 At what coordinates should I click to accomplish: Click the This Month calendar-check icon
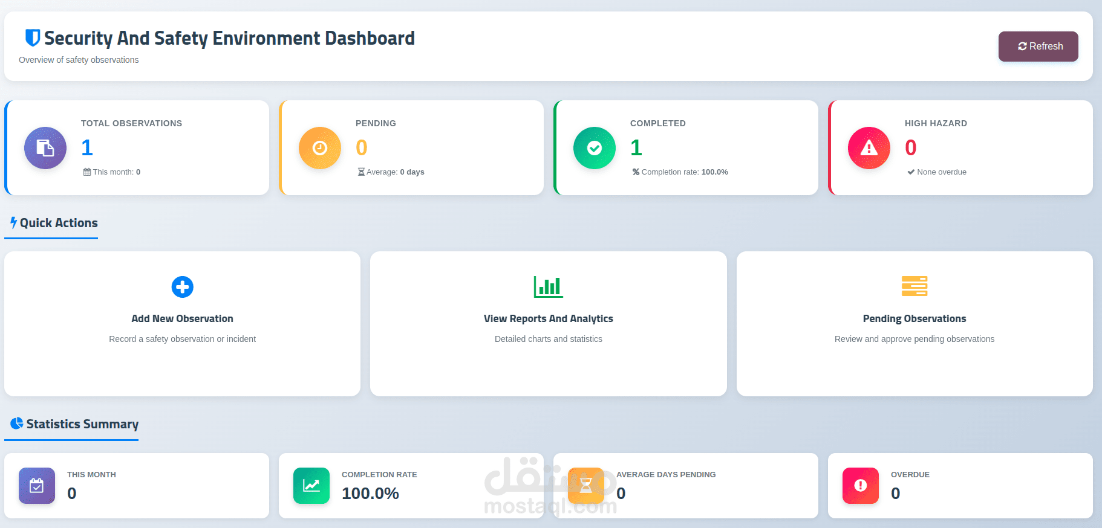(37, 486)
